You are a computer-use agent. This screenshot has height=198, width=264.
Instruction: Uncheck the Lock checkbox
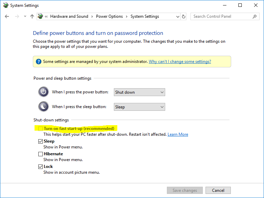[x=41, y=167]
